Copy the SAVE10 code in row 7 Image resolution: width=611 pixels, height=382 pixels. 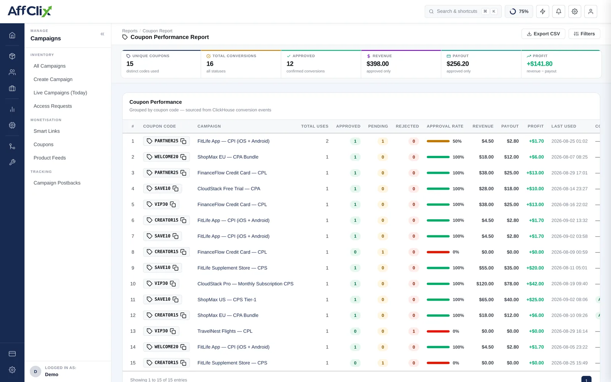[x=176, y=236]
